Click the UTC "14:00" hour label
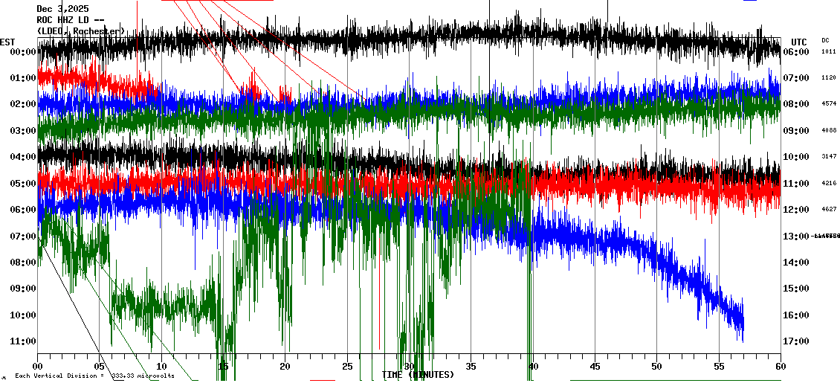The width and height of the screenshot is (840, 386). [795, 263]
